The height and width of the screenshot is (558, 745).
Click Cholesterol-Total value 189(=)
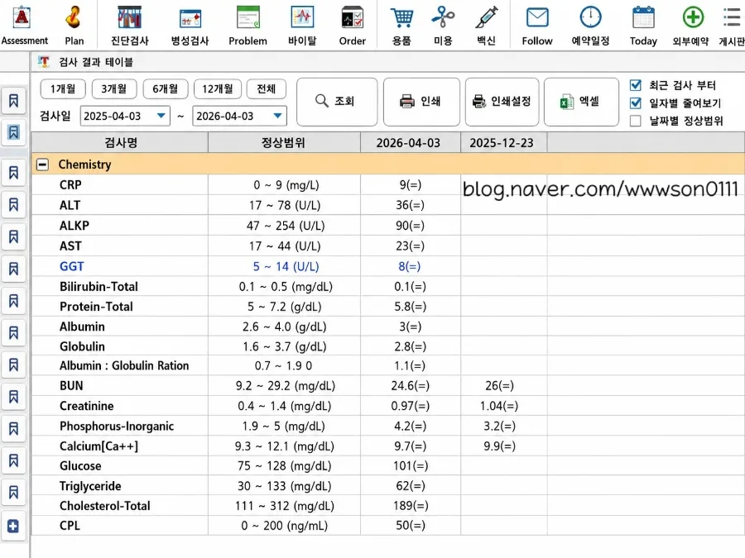point(410,505)
